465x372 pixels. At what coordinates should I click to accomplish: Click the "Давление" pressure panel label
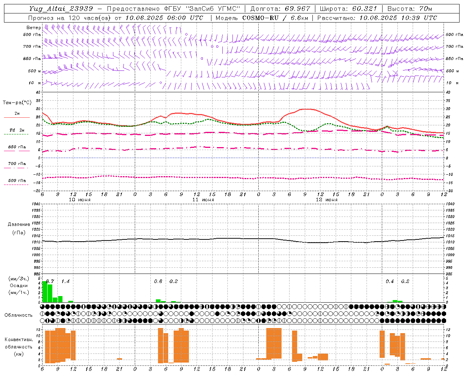(x=19, y=225)
